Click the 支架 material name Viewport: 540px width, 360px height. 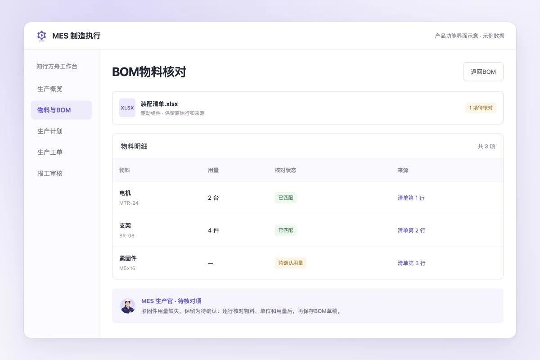[x=125, y=225]
